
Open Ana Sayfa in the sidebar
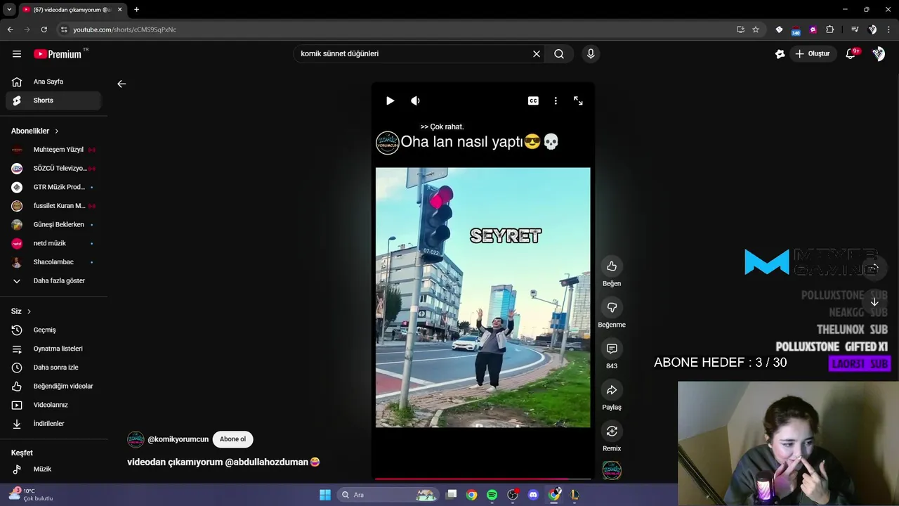point(53,82)
